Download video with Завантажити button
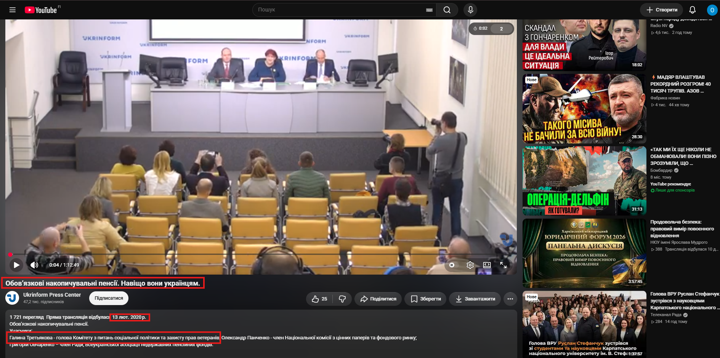Image resolution: width=720 pixels, height=358 pixels. click(475, 299)
